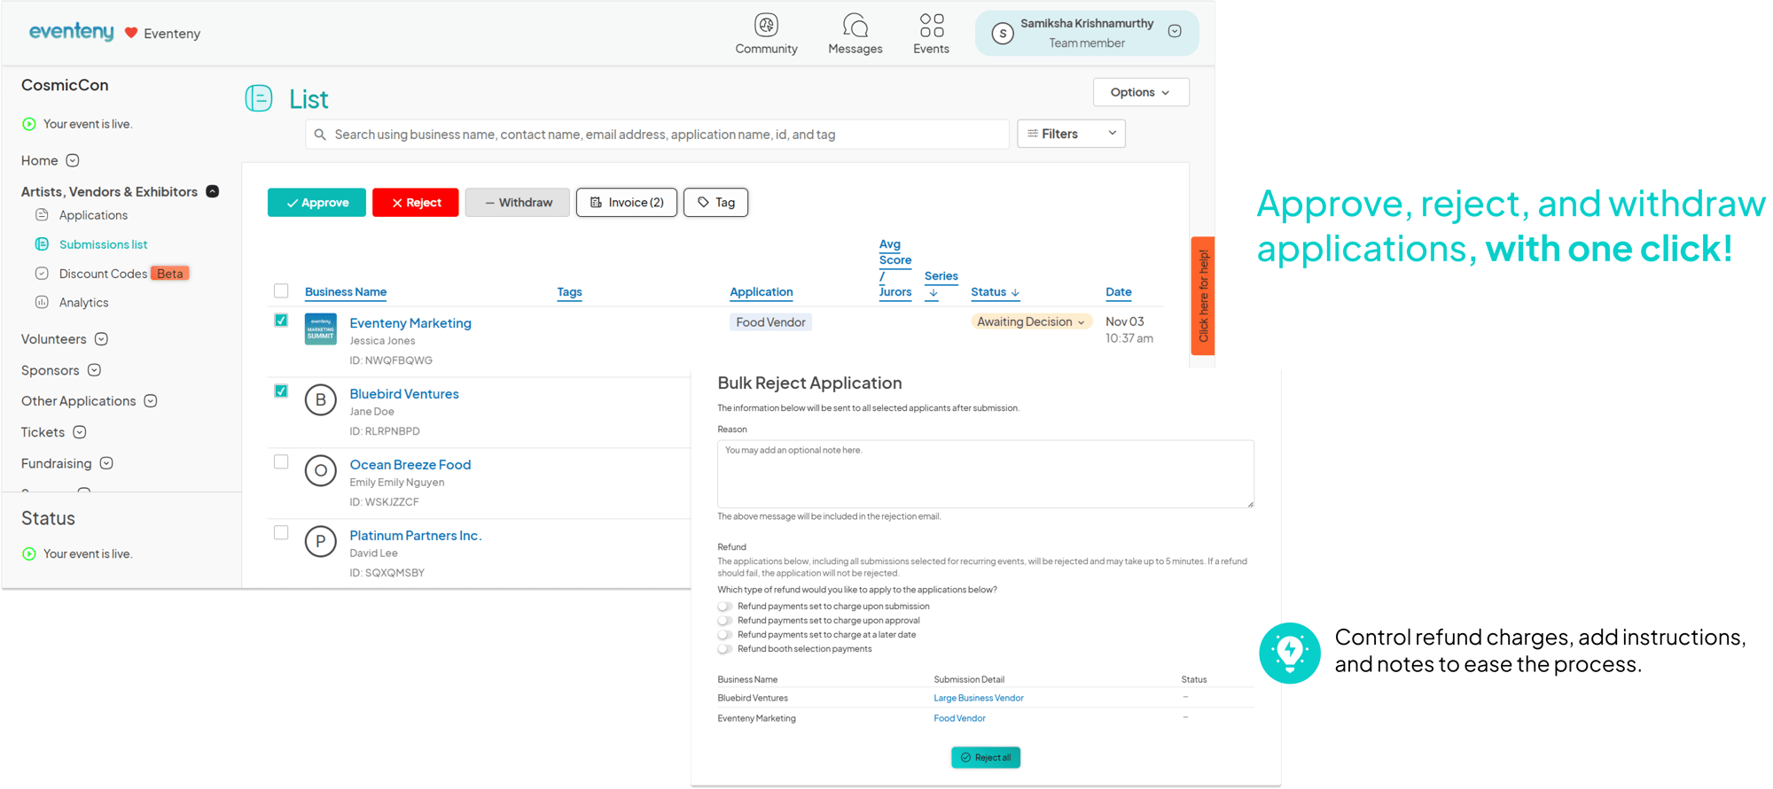Expand the Sponsors sidebar section
Screen dimensions: 1773x789
pyautogui.click(x=94, y=370)
